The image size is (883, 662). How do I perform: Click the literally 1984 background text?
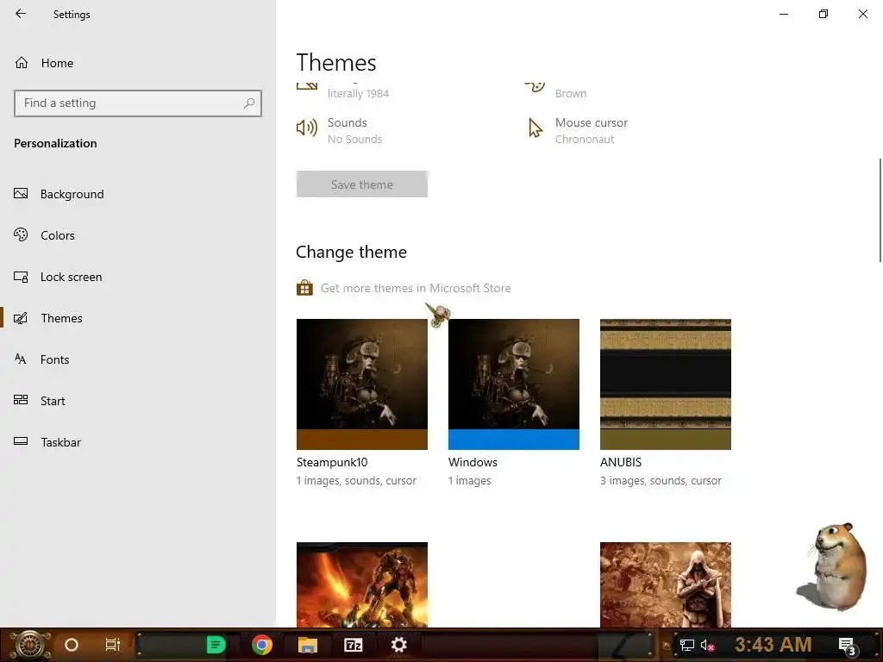[358, 93]
